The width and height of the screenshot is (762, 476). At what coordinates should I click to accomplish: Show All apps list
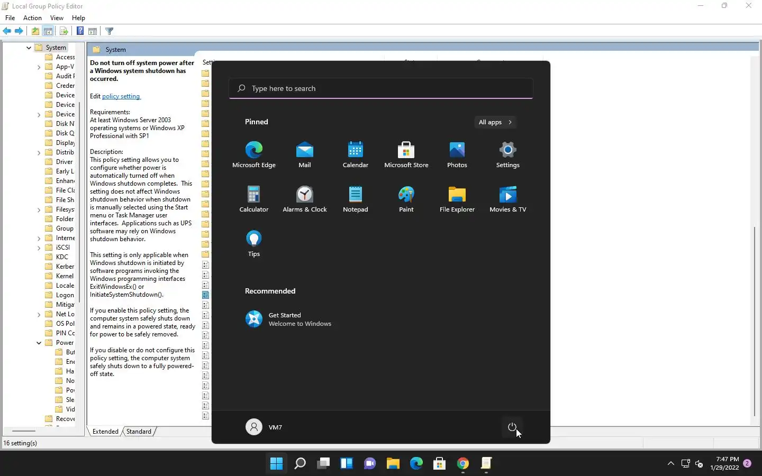click(495, 122)
